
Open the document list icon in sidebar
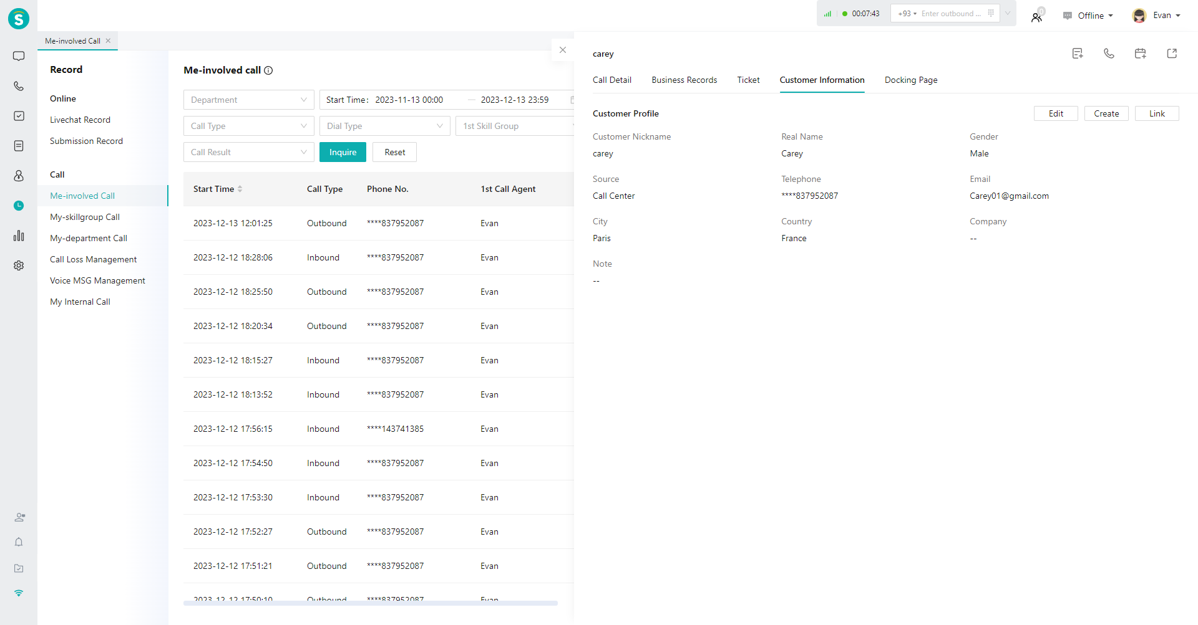pyautogui.click(x=19, y=146)
